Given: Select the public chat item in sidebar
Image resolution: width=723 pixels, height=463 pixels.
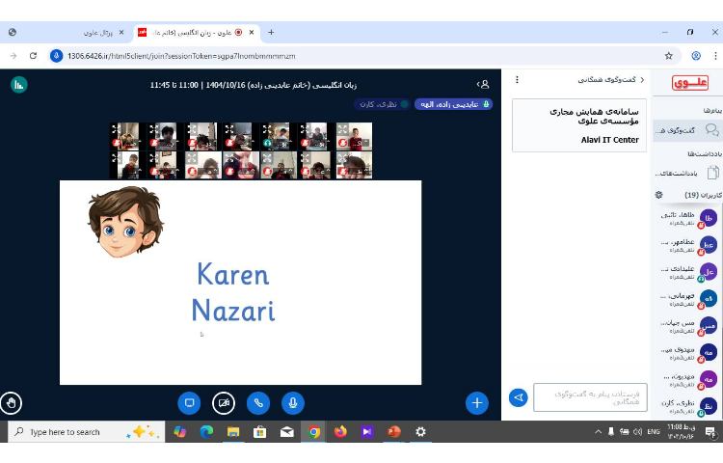Looking at the screenshot, I should (x=688, y=130).
